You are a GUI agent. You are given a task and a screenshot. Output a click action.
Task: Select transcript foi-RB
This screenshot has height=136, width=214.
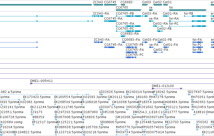(x=195, y=16)
